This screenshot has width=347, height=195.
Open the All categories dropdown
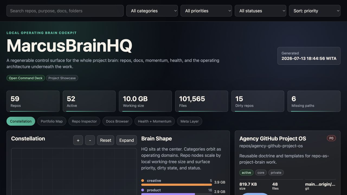pyautogui.click(x=152, y=11)
